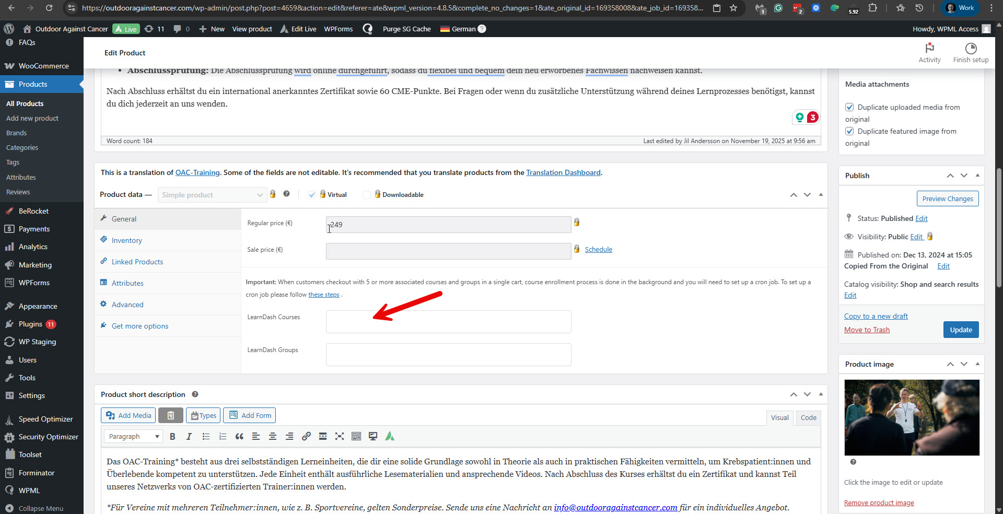The height and width of the screenshot is (514, 1003).
Task: Click the Bold formatting icon
Action: coord(172,437)
